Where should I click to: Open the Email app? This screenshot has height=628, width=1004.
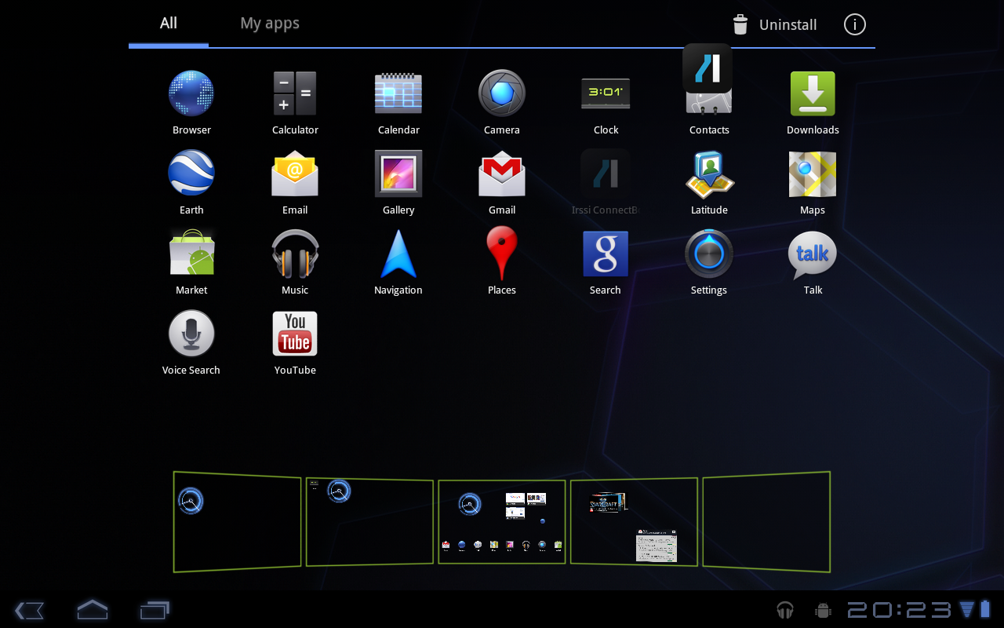coord(295,182)
